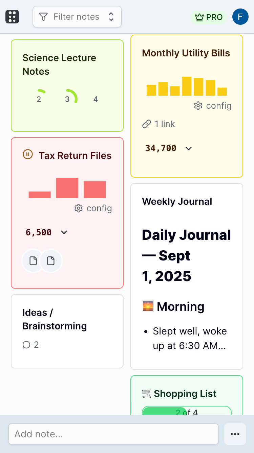
Task: Open config gear on Tax Return Files chart
Action: [78, 208]
